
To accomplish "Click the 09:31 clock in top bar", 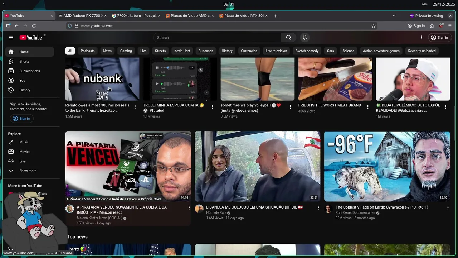I will tap(229, 4).
